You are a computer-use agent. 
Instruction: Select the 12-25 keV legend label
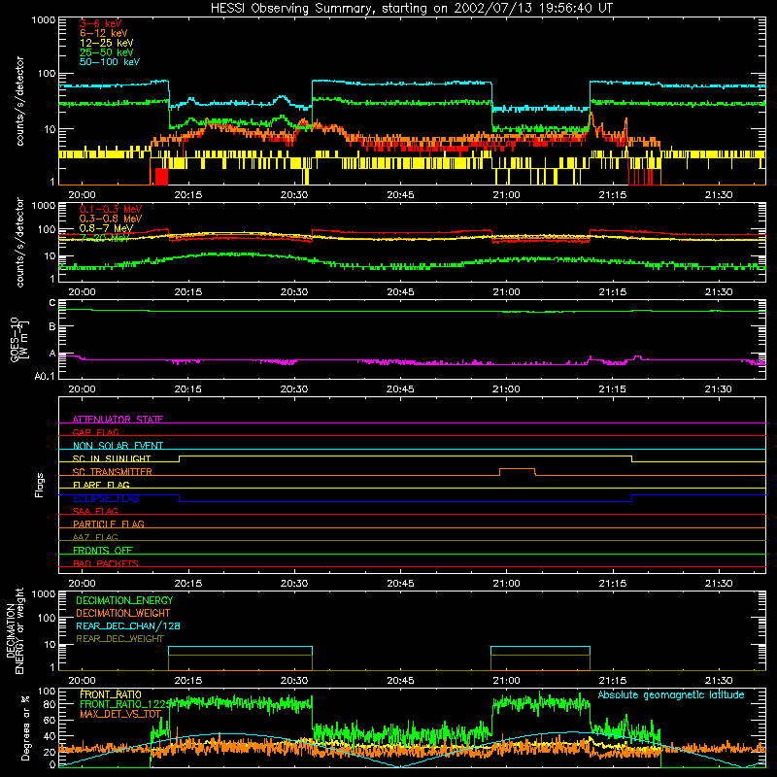coord(107,43)
